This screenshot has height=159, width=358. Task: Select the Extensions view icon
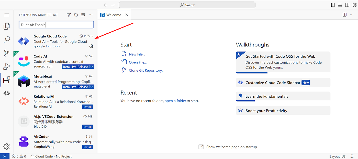point(7,80)
